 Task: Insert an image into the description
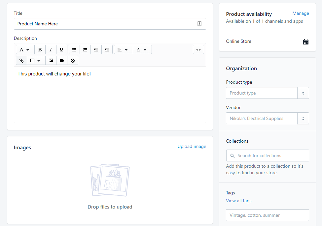tap(51, 60)
